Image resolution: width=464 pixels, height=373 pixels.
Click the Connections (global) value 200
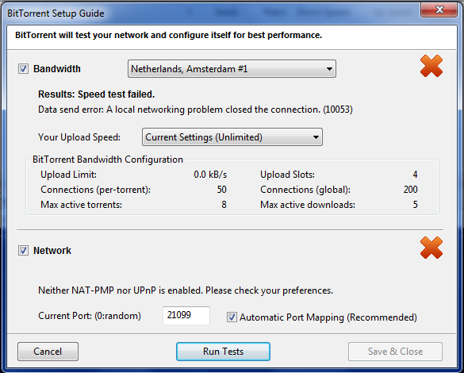click(410, 190)
